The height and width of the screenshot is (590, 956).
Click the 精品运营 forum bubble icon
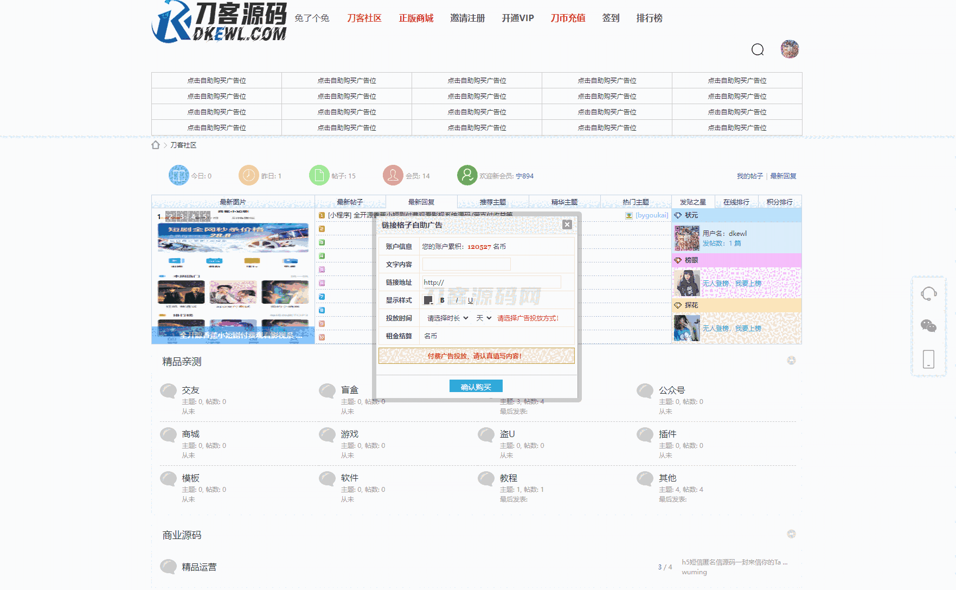pos(169,567)
